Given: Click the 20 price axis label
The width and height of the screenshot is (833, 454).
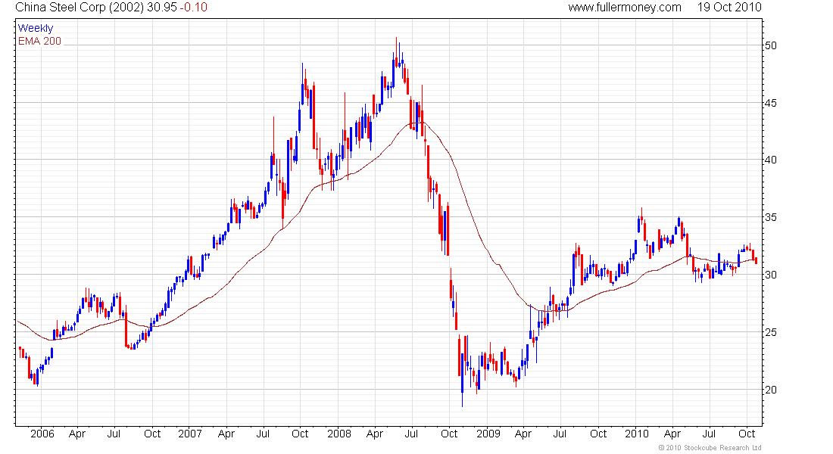Looking at the screenshot, I should pyautogui.click(x=771, y=390).
